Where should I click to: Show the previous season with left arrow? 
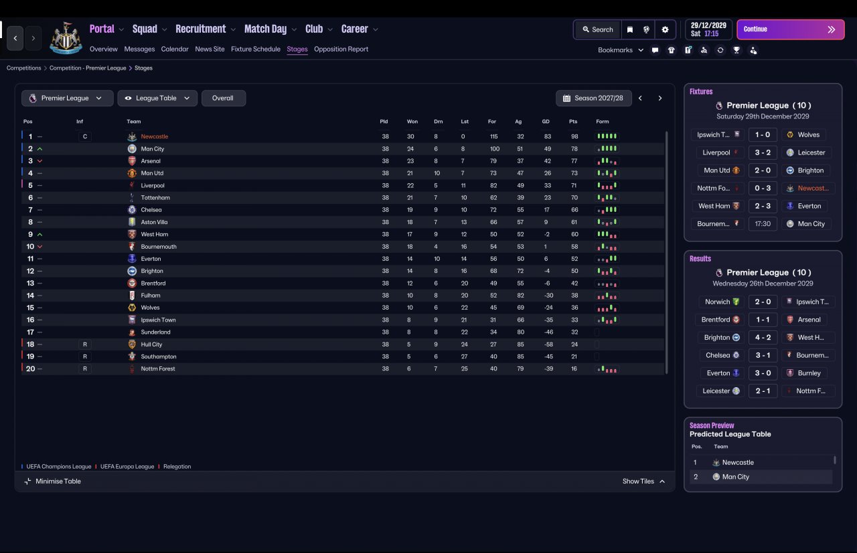coord(640,98)
